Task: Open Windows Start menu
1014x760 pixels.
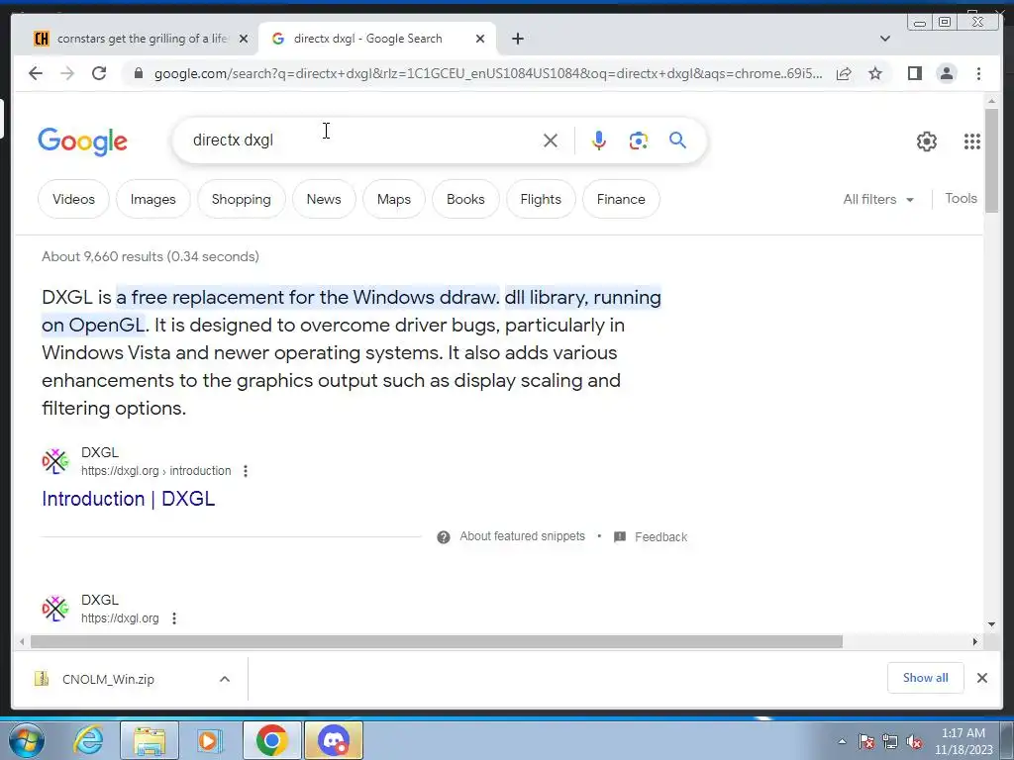Action: click(x=27, y=740)
